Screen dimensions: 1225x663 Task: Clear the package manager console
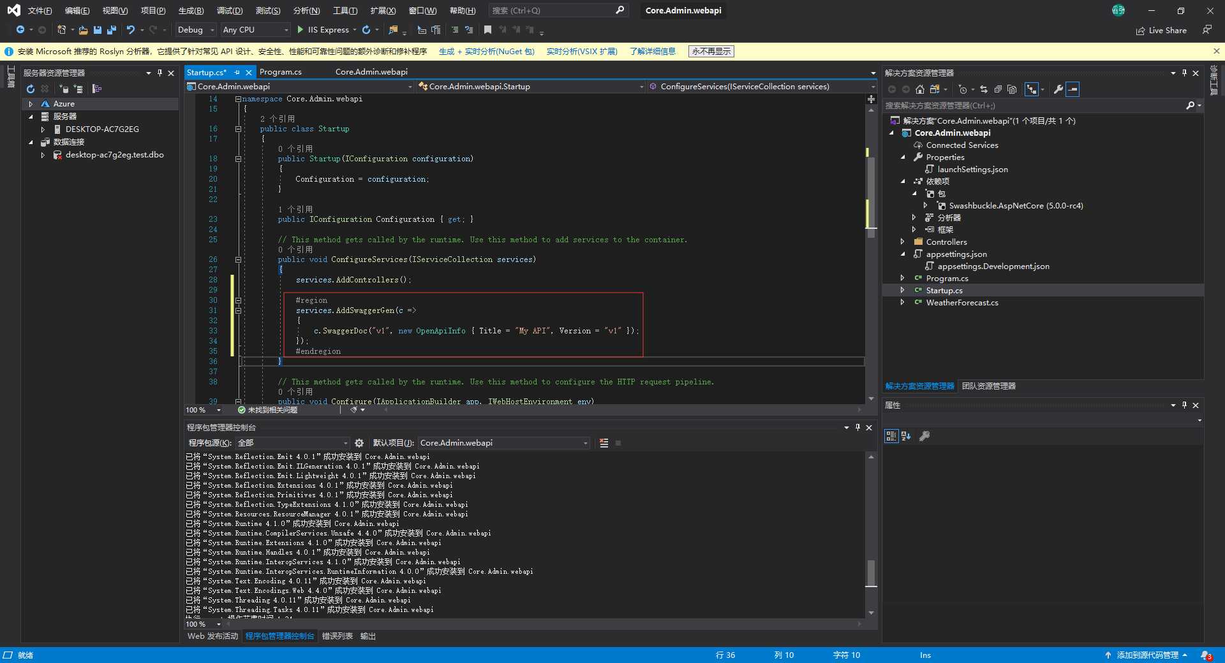point(604,443)
